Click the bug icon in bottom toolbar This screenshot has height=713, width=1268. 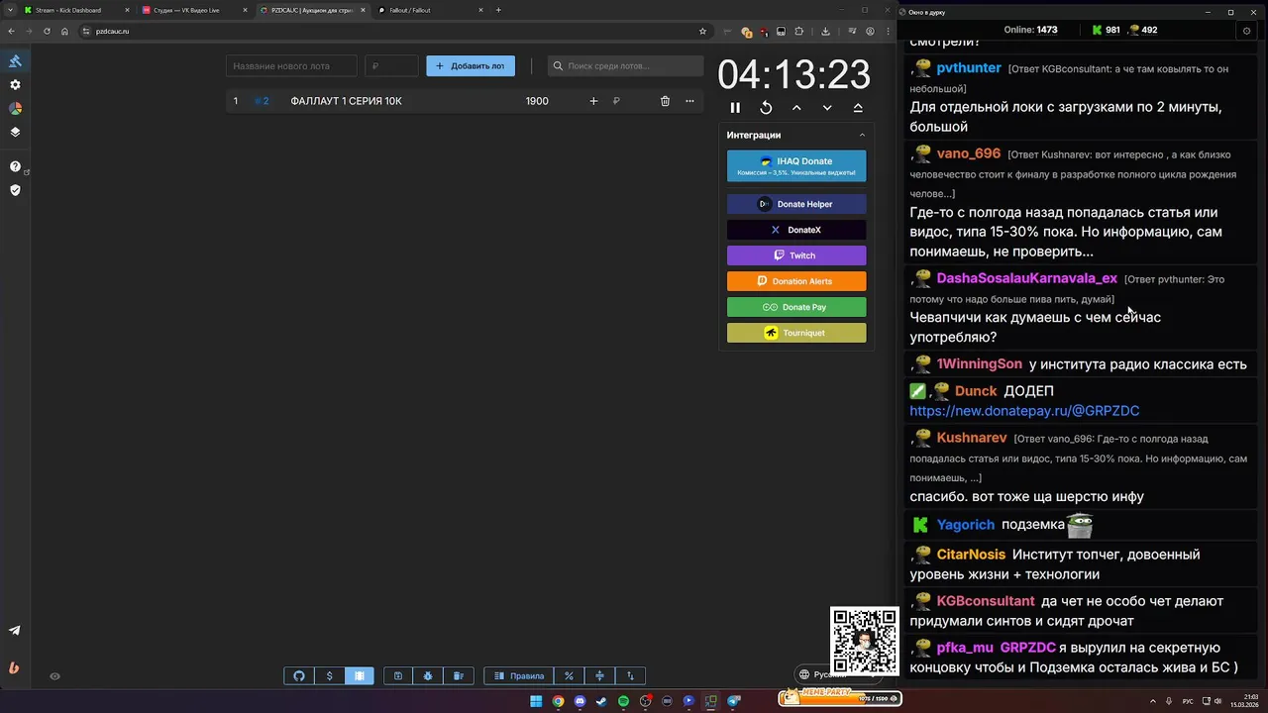428,676
